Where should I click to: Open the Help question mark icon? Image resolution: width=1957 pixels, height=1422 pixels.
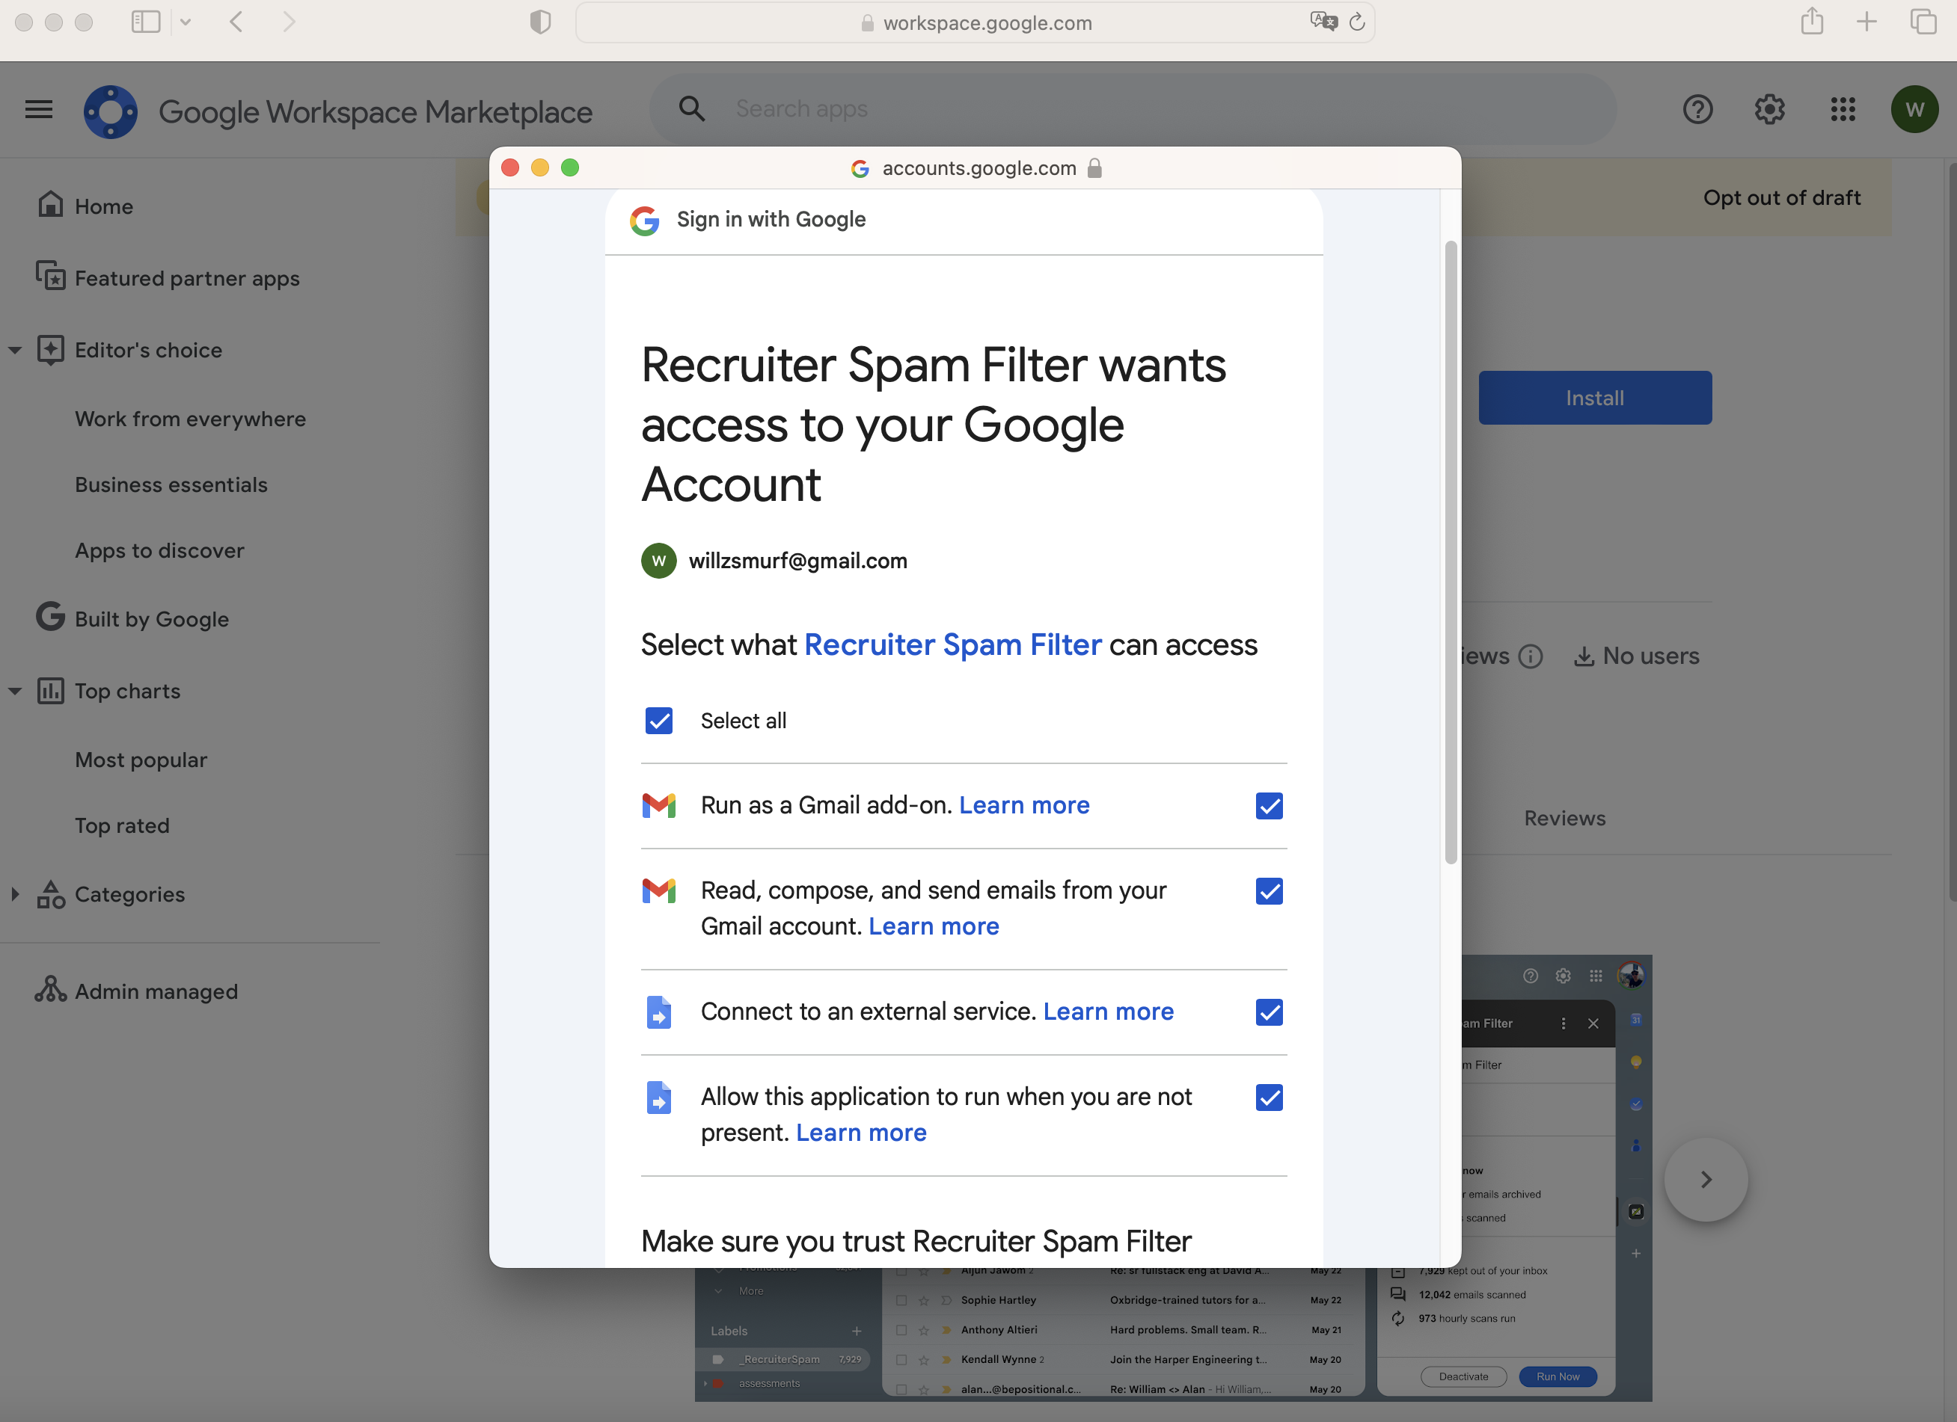pyautogui.click(x=1697, y=109)
